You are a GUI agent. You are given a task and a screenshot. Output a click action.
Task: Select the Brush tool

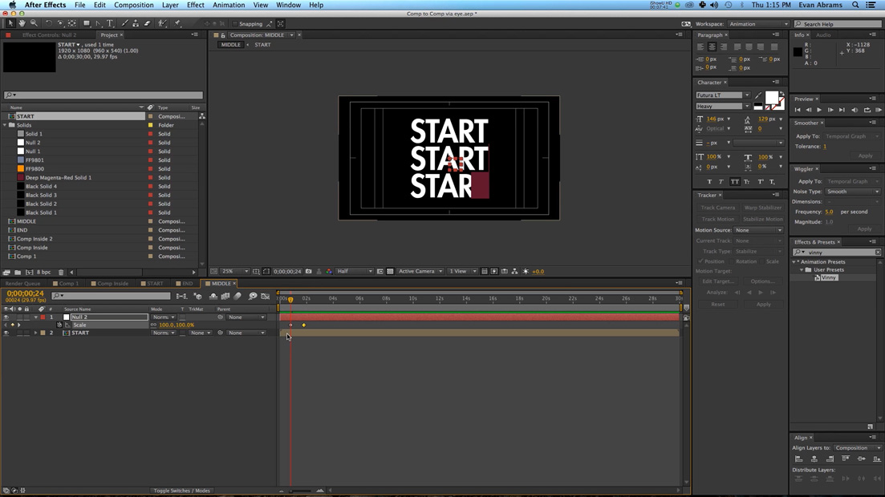pos(124,23)
